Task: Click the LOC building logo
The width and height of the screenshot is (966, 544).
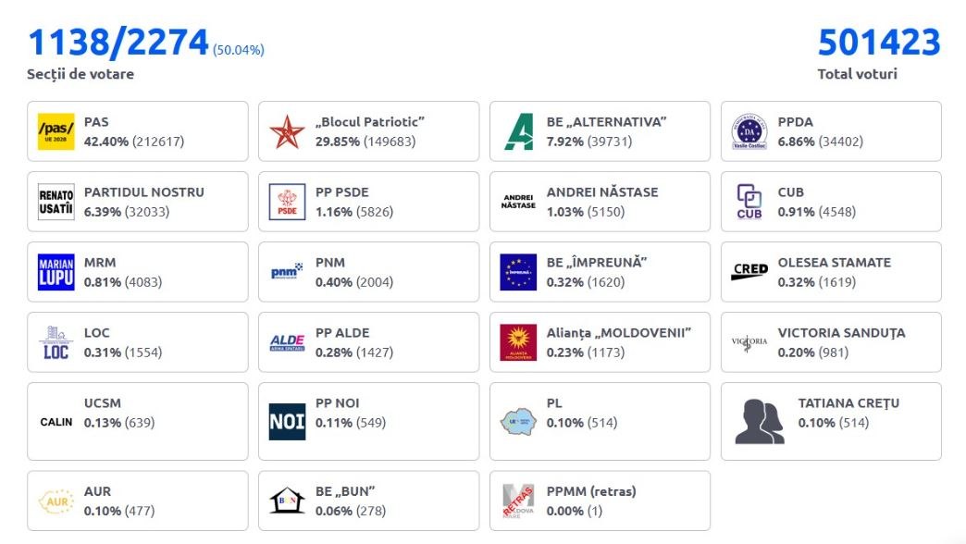Action: (56, 342)
